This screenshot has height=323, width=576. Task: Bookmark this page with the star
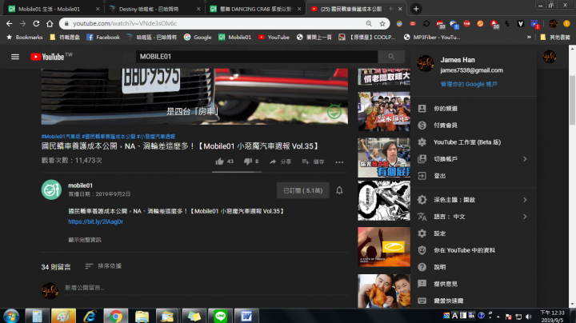(382, 23)
